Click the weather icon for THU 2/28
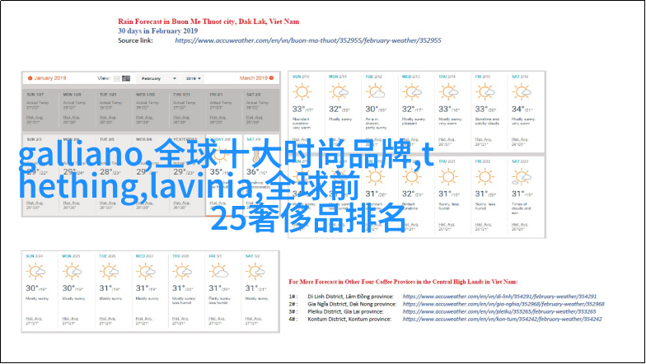The image size is (646, 364). click(182, 272)
